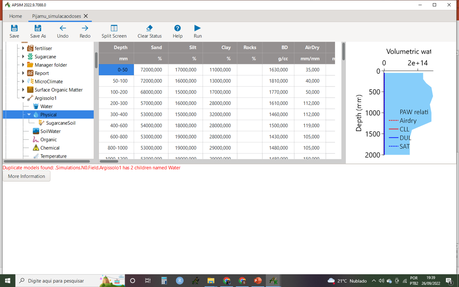Click the Rocks column header
459x287 pixels.
[250, 47]
